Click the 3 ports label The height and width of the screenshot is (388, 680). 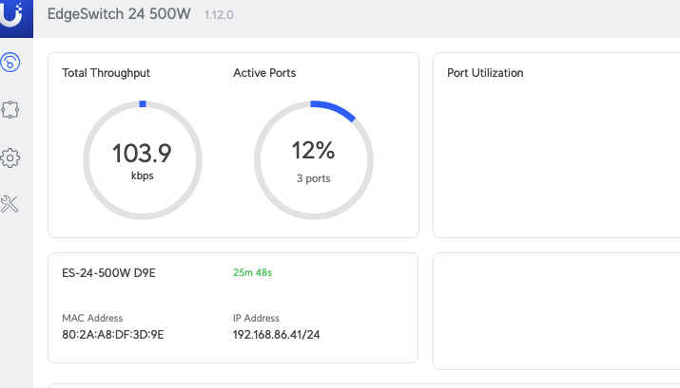click(312, 178)
